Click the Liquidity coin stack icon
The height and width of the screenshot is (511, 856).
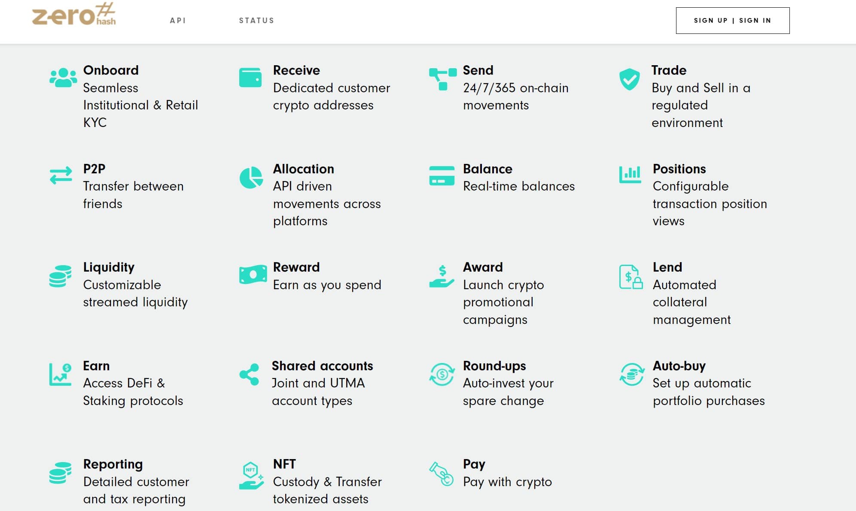60,276
